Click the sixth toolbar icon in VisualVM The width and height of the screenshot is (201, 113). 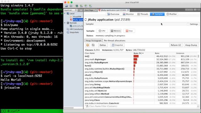[90, 6]
